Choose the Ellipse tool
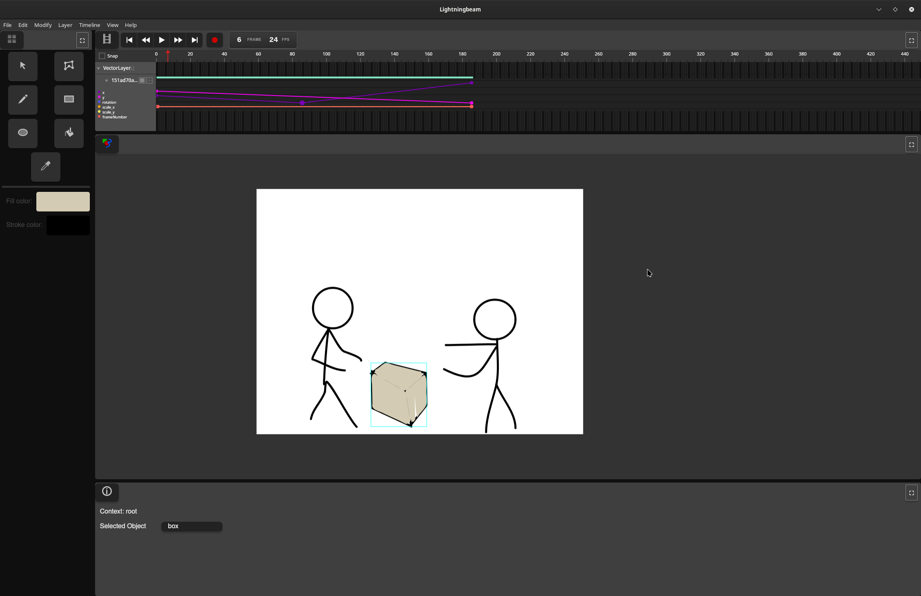Image resolution: width=921 pixels, height=596 pixels. pos(22,133)
